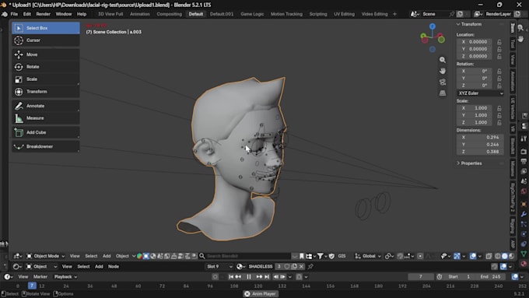Viewport: 529px width, 298px height.
Task: Switch to the Animation workspace tab
Action: (140, 14)
